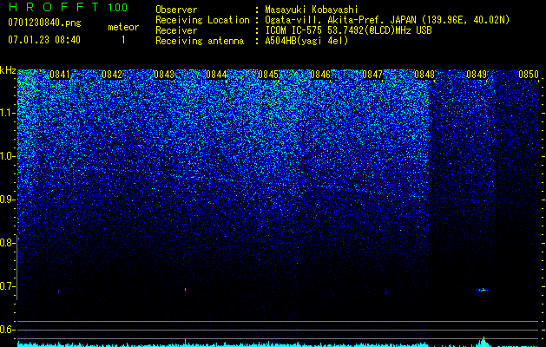
Task: Click the meteor count value 1
Action: pos(123,40)
